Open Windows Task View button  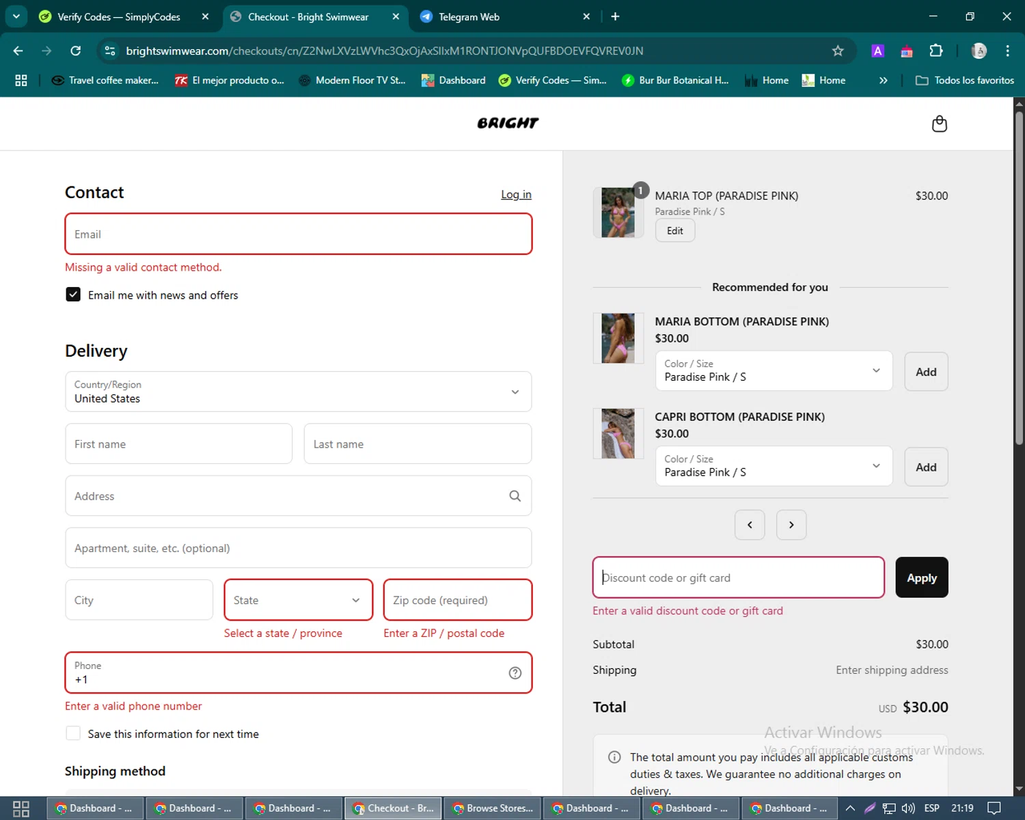point(21,808)
